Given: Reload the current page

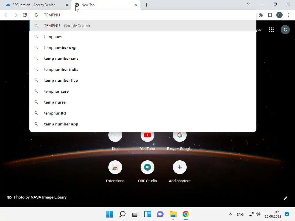Looking at the screenshot, I should coord(25,15).
